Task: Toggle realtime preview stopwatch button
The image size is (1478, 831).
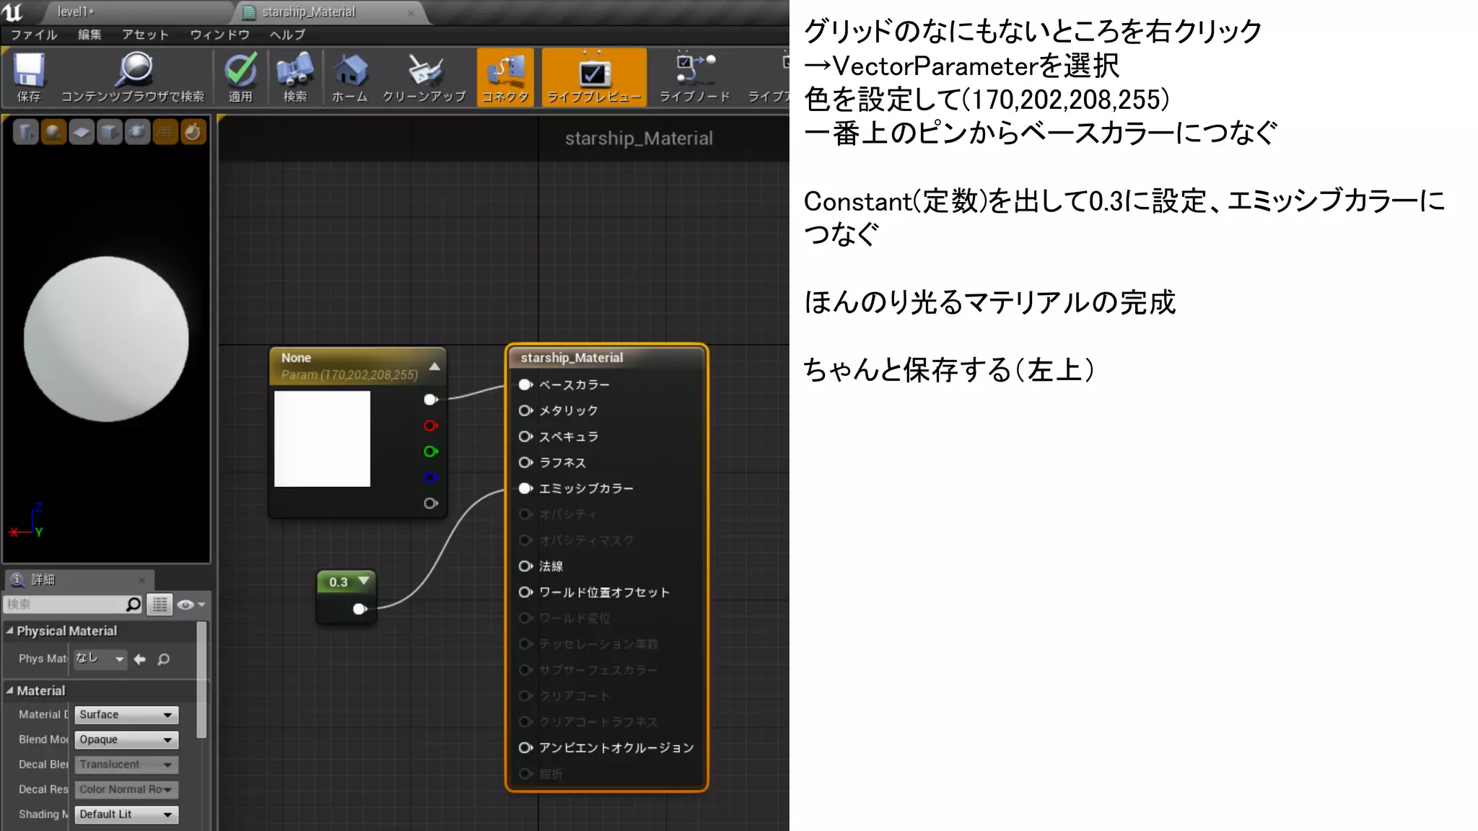Action: coord(193,132)
